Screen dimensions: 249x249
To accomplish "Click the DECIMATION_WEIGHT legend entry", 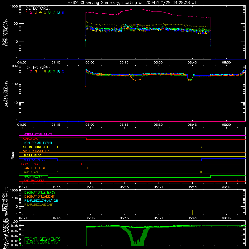I will point(40,196).
